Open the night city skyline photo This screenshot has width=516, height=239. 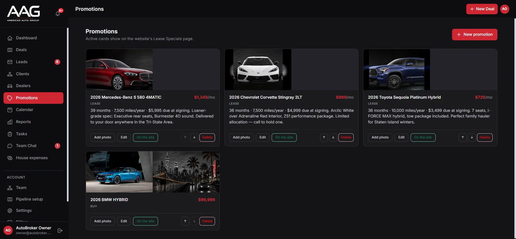tap(186, 172)
